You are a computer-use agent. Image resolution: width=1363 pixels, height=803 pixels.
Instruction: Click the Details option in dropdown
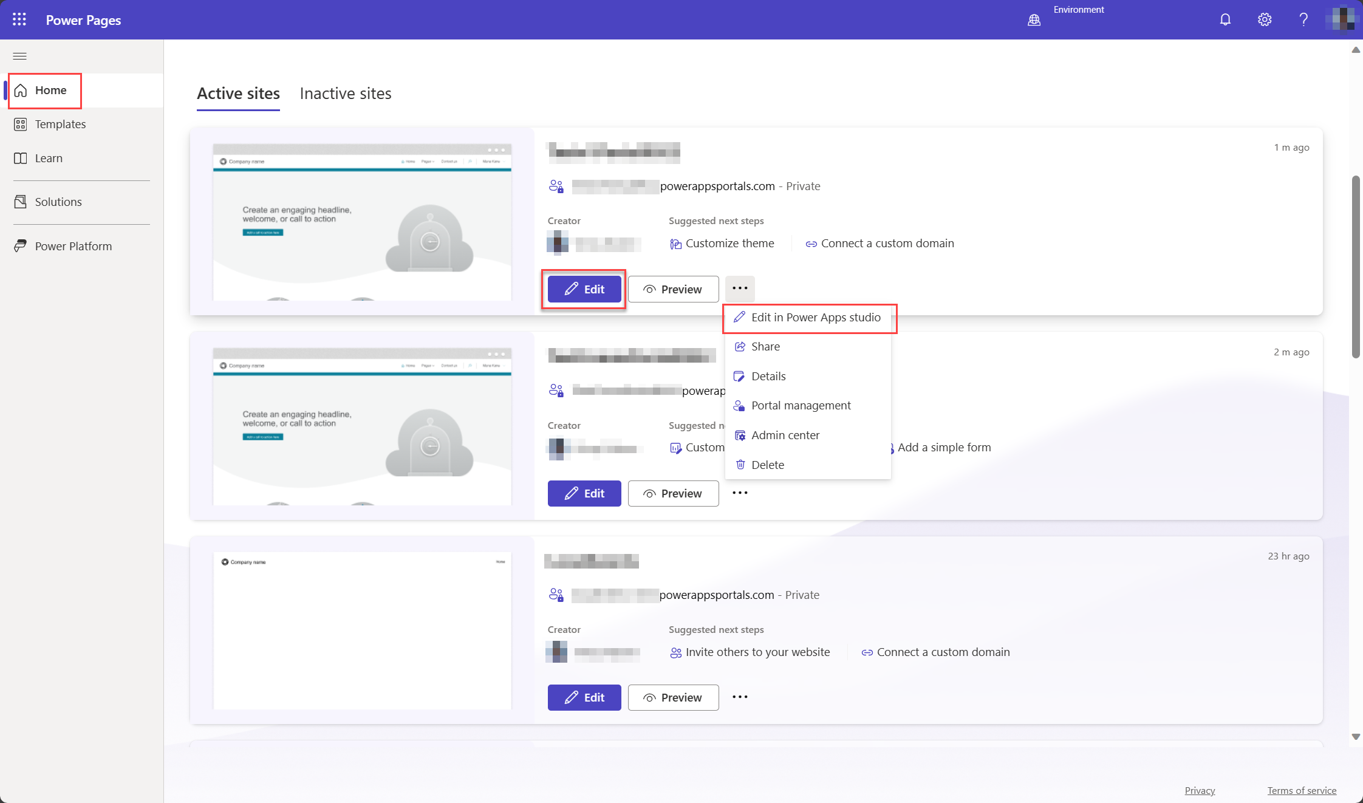768,376
